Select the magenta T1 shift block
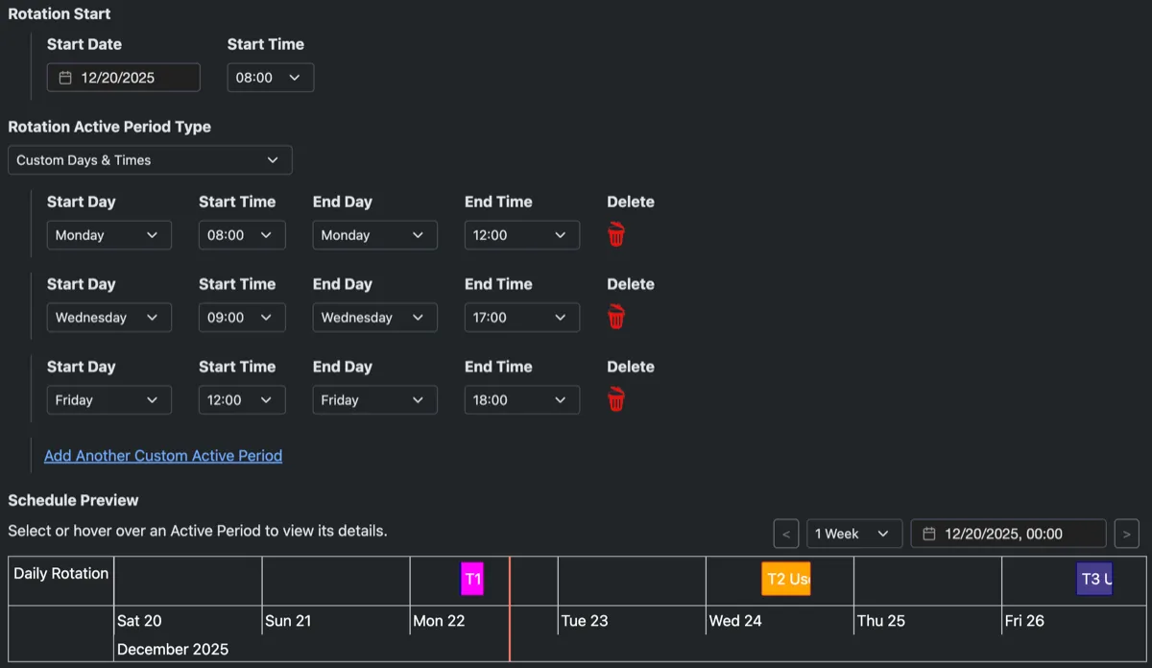1152x668 pixels. click(472, 579)
